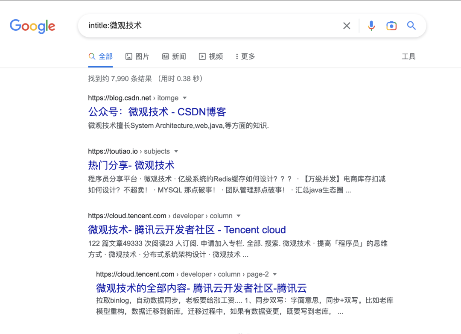Start voice search with microphone icon
The width and height of the screenshot is (461, 334).
click(371, 26)
